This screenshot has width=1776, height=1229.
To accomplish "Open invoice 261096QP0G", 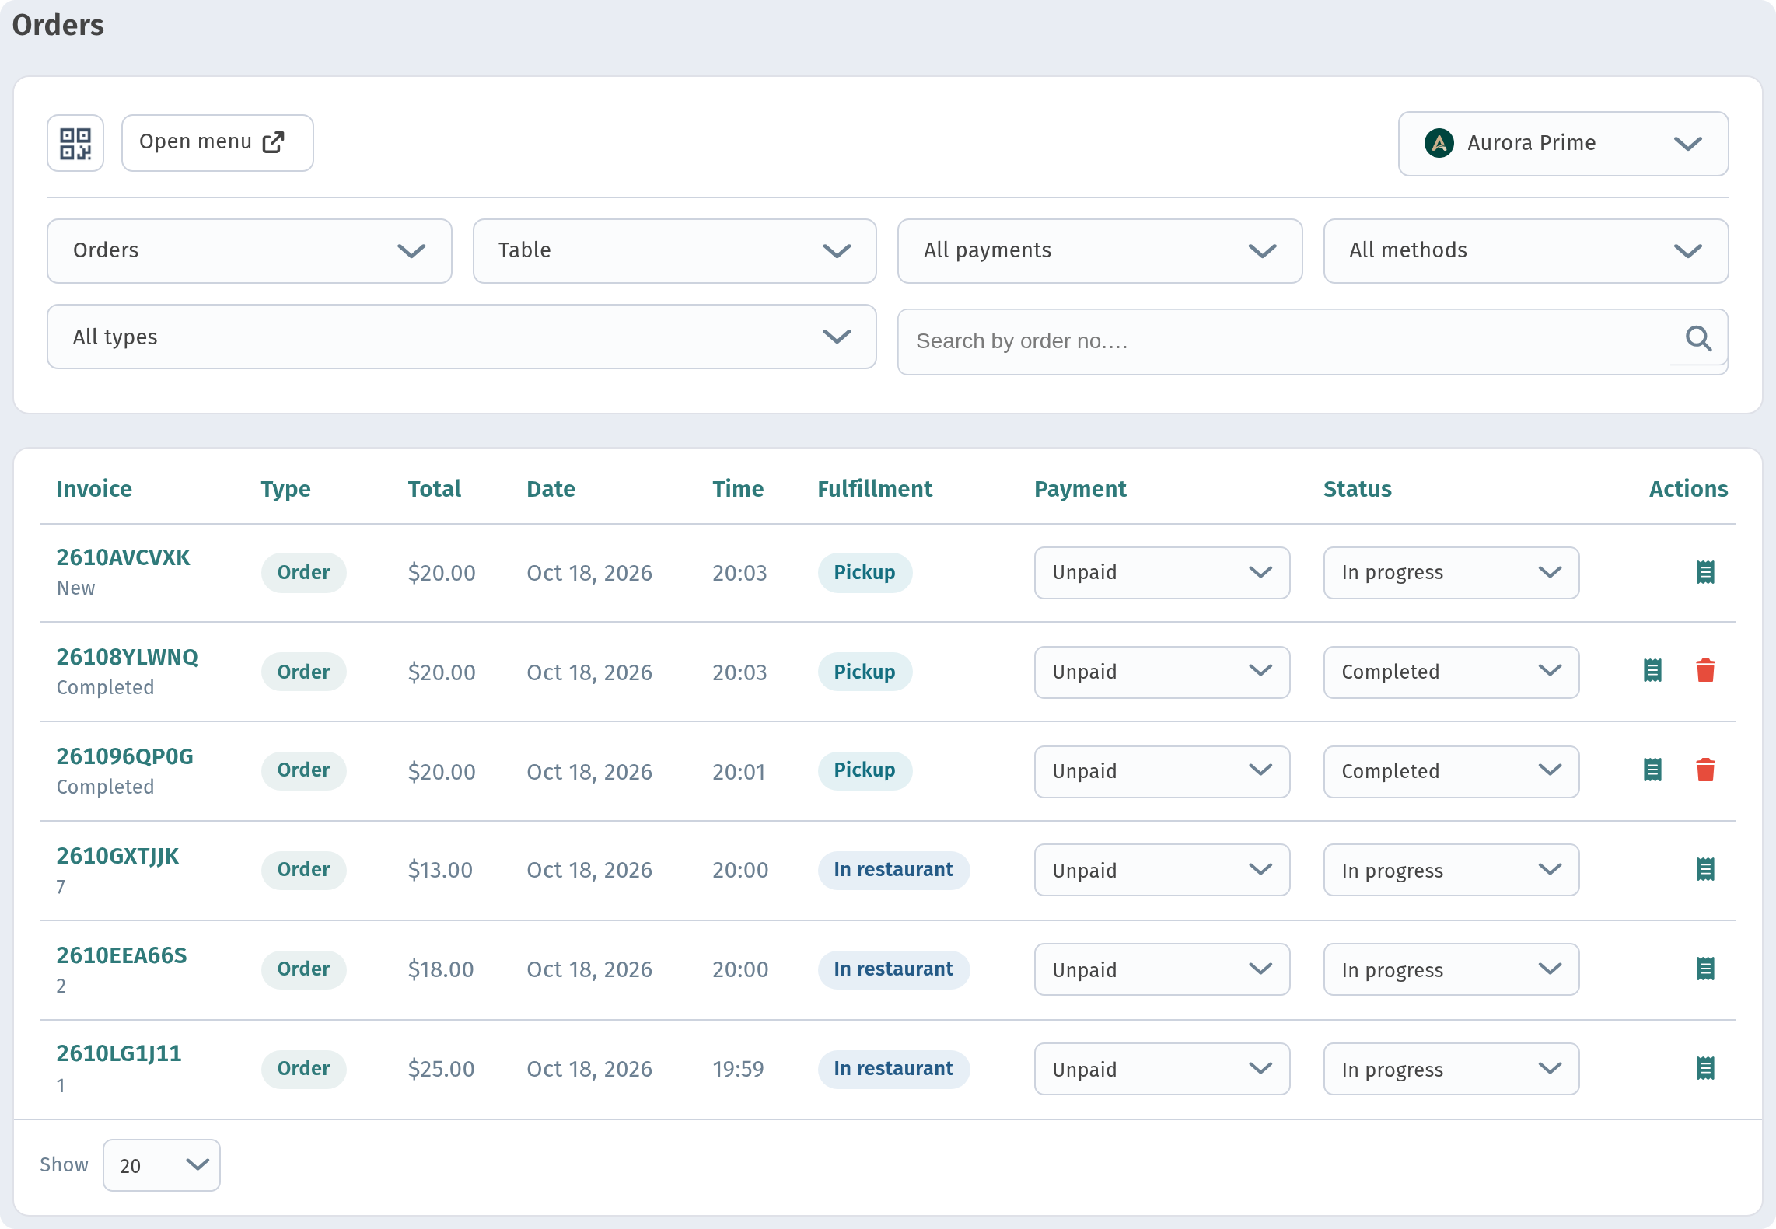I will pyautogui.click(x=124, y=756).
